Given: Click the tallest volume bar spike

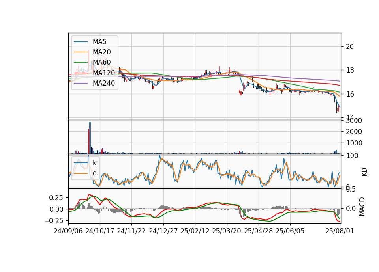Looking at the screenshot, I should pyautogui.click(x=90, y=138).
